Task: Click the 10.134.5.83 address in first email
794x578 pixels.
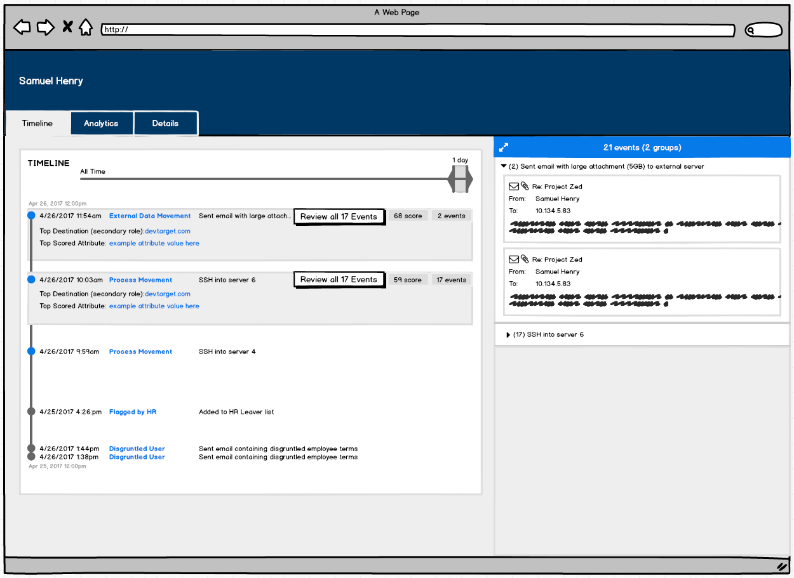Action: (x=553, y=211)
